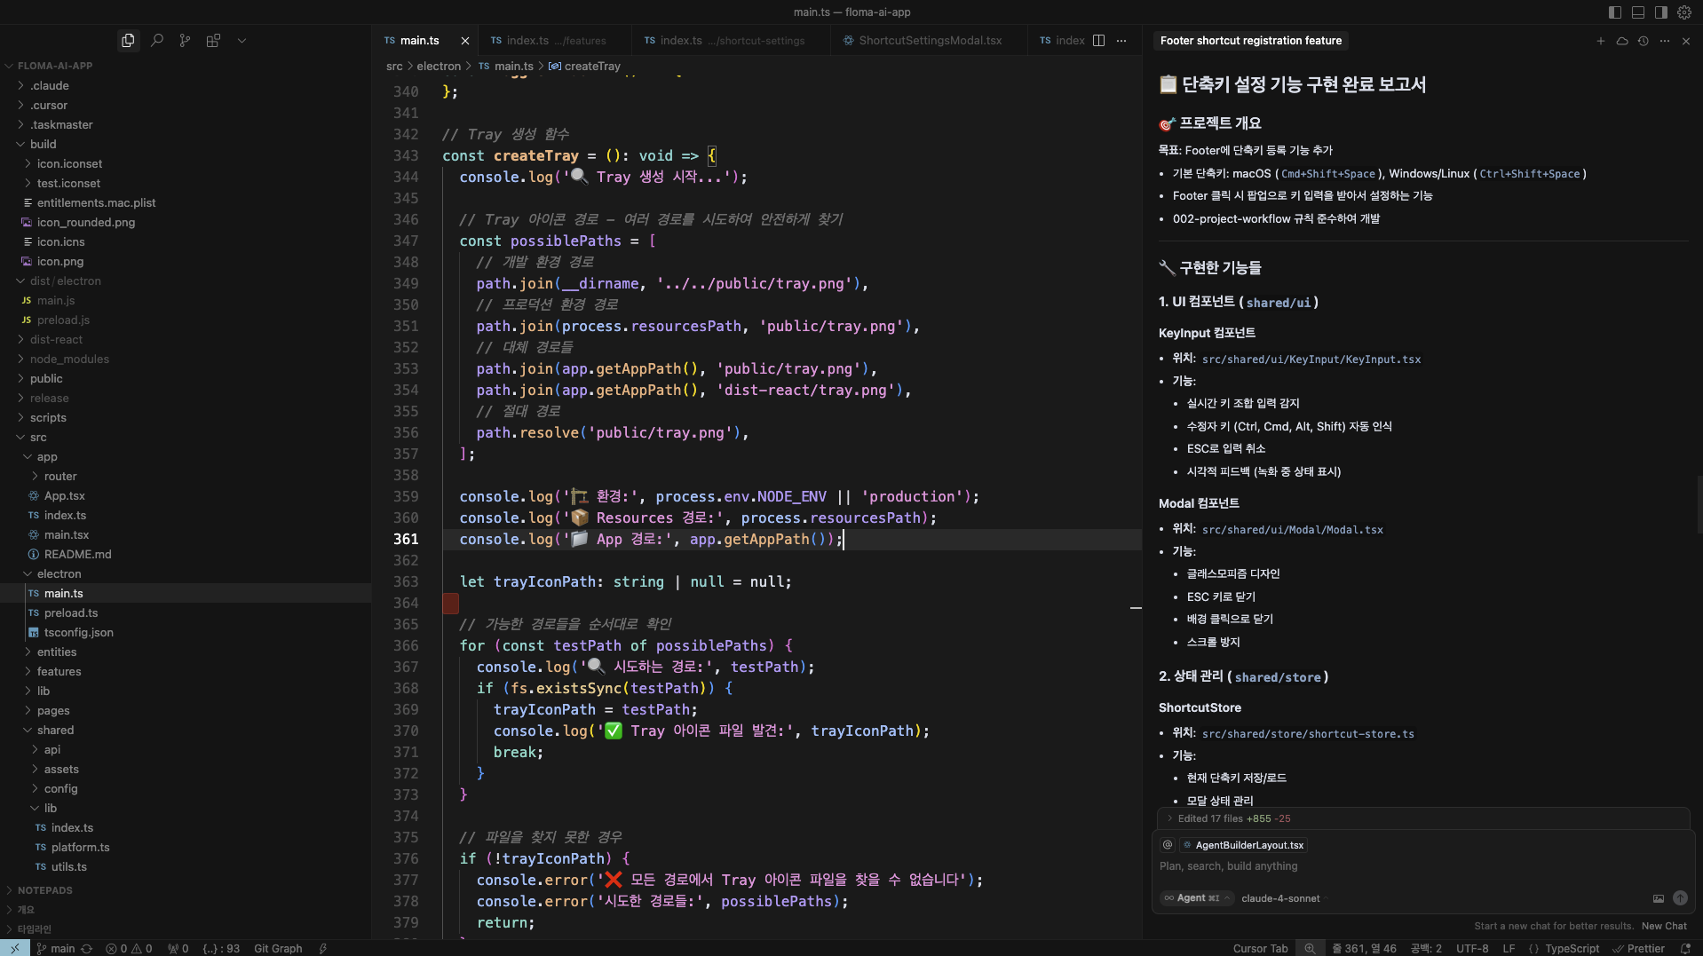Image resolution: width=1703 pixels, height=956 pixels.
Task: Click the electron breadcrumb segment
Action: [439, 67]
